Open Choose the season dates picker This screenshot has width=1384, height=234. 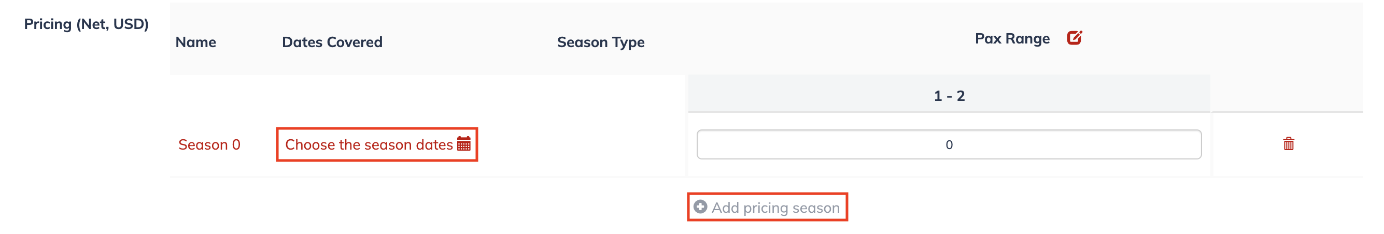click(x=377, y=144)
